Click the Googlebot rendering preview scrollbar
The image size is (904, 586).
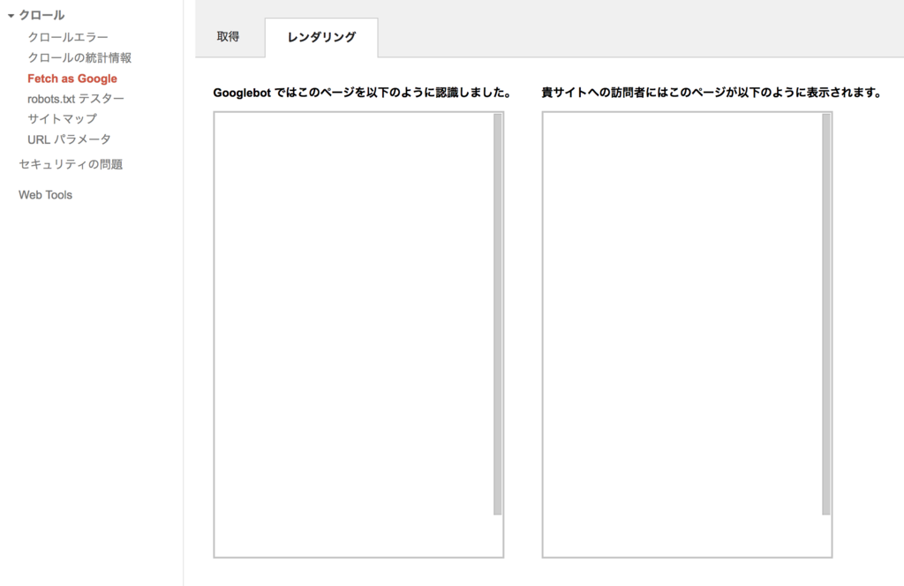coord(498,314)
